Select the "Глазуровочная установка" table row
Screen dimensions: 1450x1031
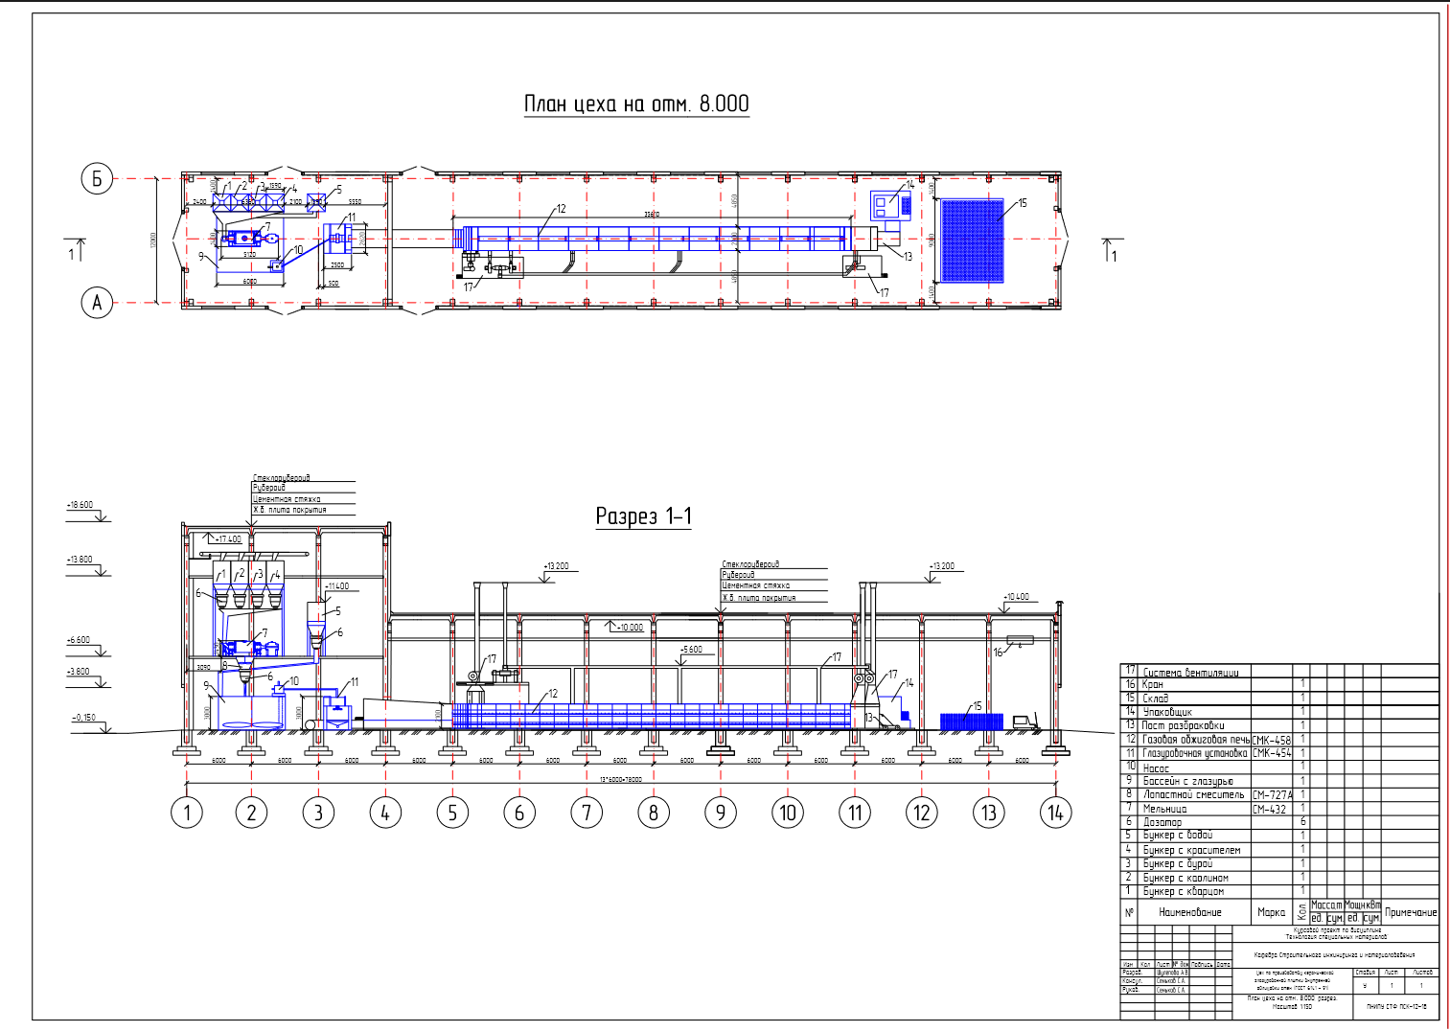(x=1279, y=753)
